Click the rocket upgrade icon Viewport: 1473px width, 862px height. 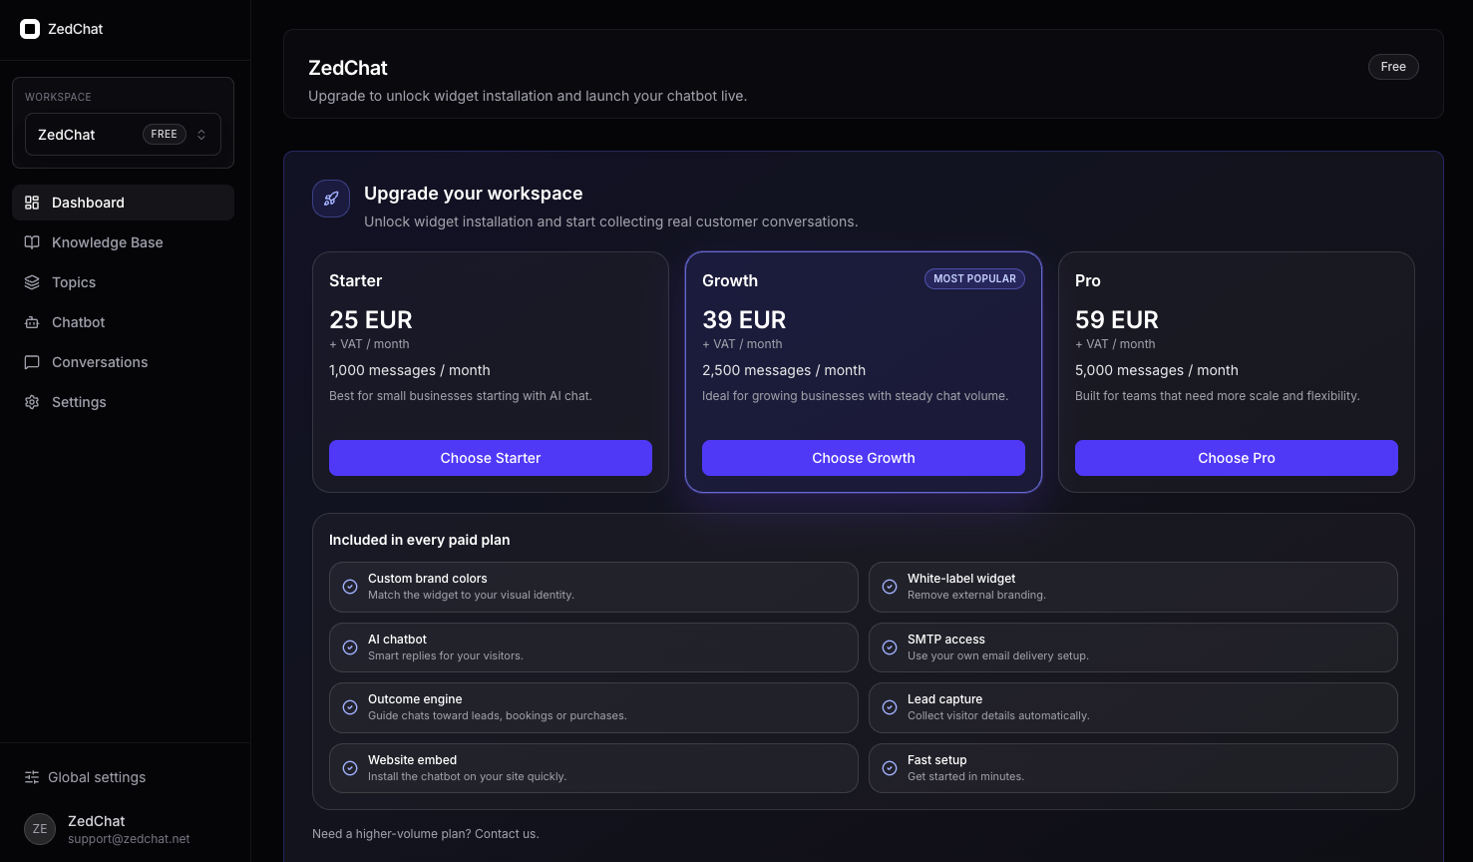331,199
